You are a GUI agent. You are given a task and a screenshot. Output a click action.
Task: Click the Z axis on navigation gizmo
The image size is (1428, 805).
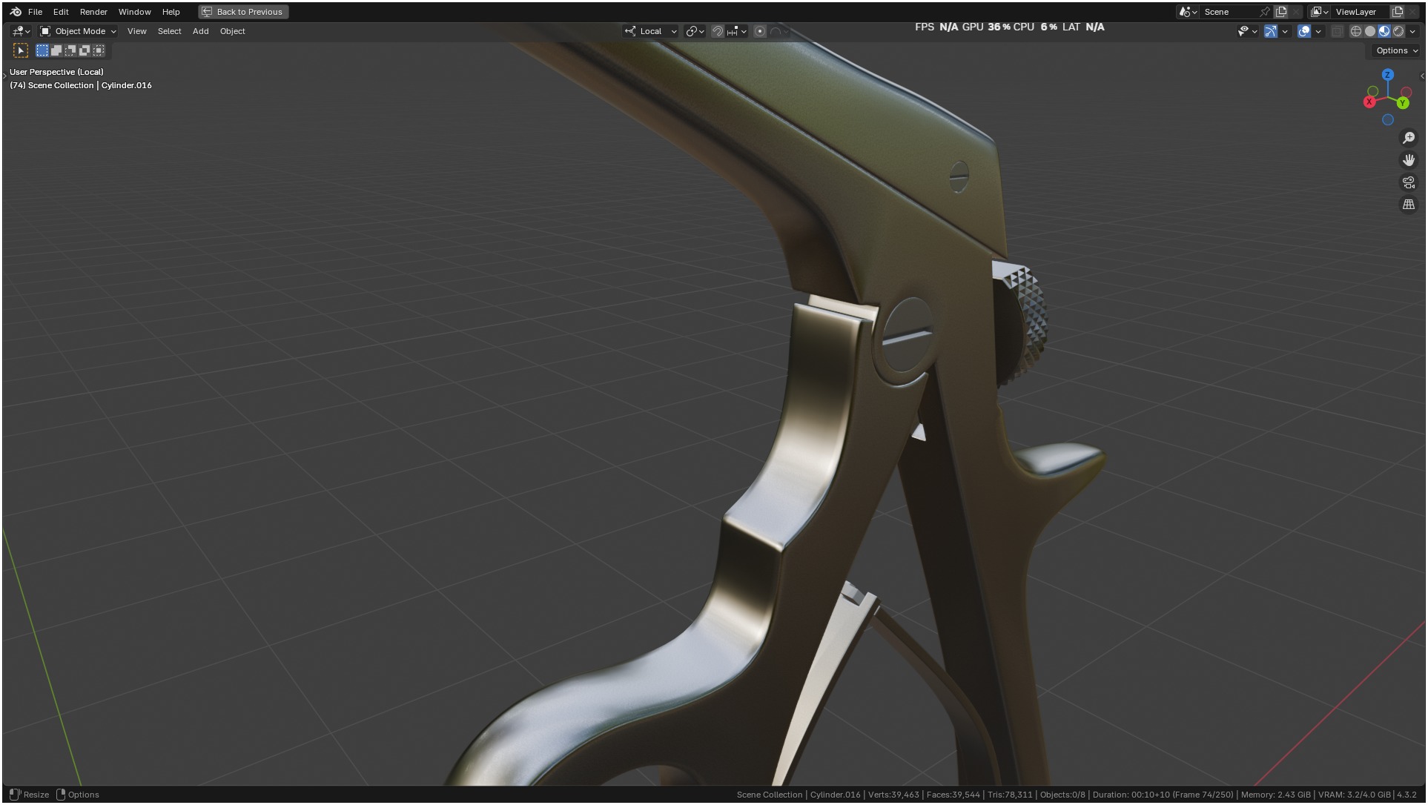click(x=1388, y=75)
